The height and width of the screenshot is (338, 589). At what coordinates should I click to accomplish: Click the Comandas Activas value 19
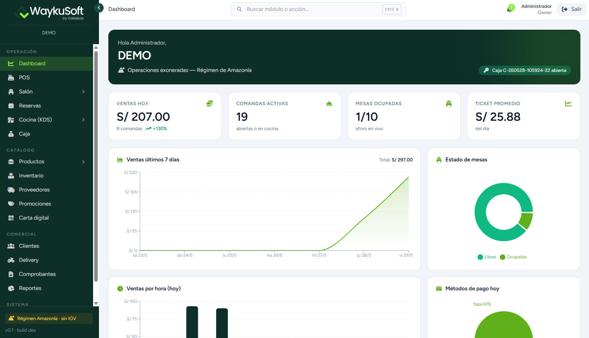click(x=242, y=117)
